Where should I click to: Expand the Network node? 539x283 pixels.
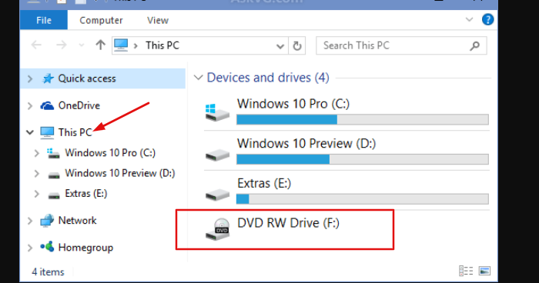30,221
